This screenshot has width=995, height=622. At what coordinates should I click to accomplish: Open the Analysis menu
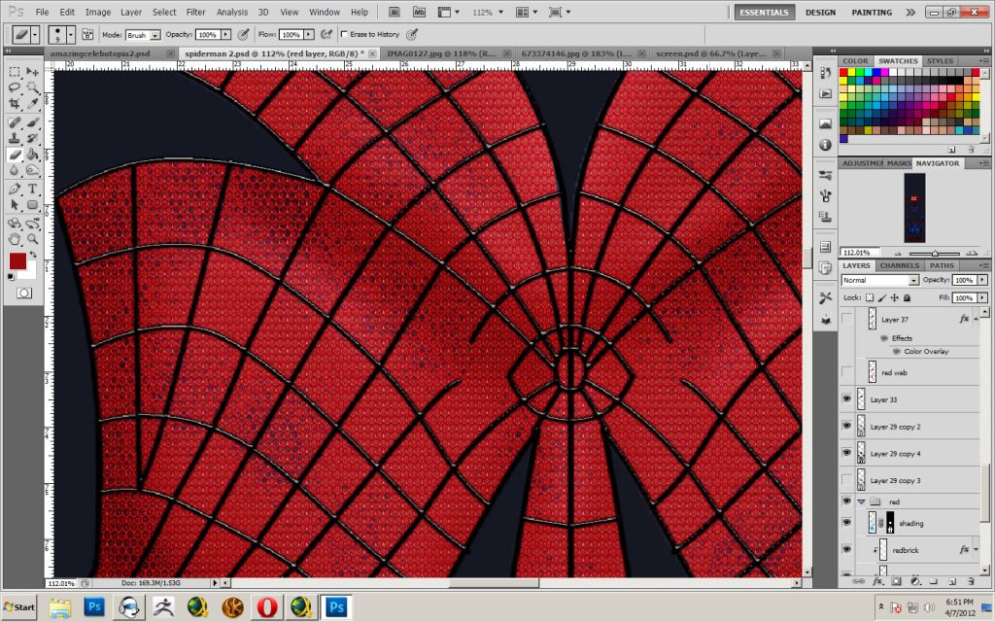click(x=231, y=12)
